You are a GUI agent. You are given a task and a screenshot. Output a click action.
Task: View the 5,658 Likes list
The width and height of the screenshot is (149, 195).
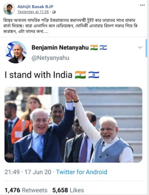(68, 190)
